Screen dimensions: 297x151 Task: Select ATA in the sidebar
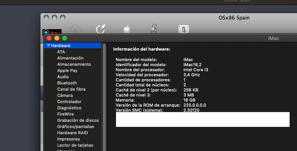(61, 52)
